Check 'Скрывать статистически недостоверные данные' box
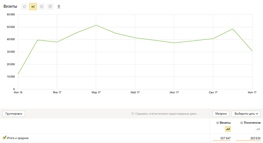 pos(133,114)
